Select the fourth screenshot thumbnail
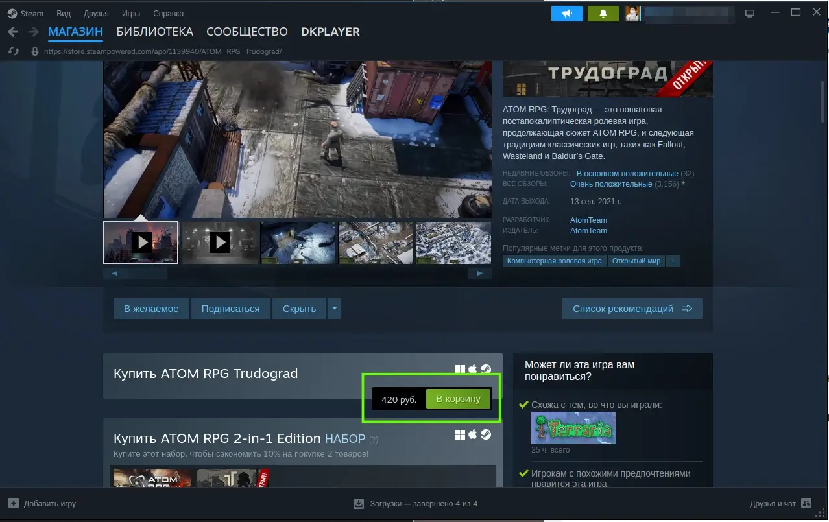 click(x=376, y=243)
